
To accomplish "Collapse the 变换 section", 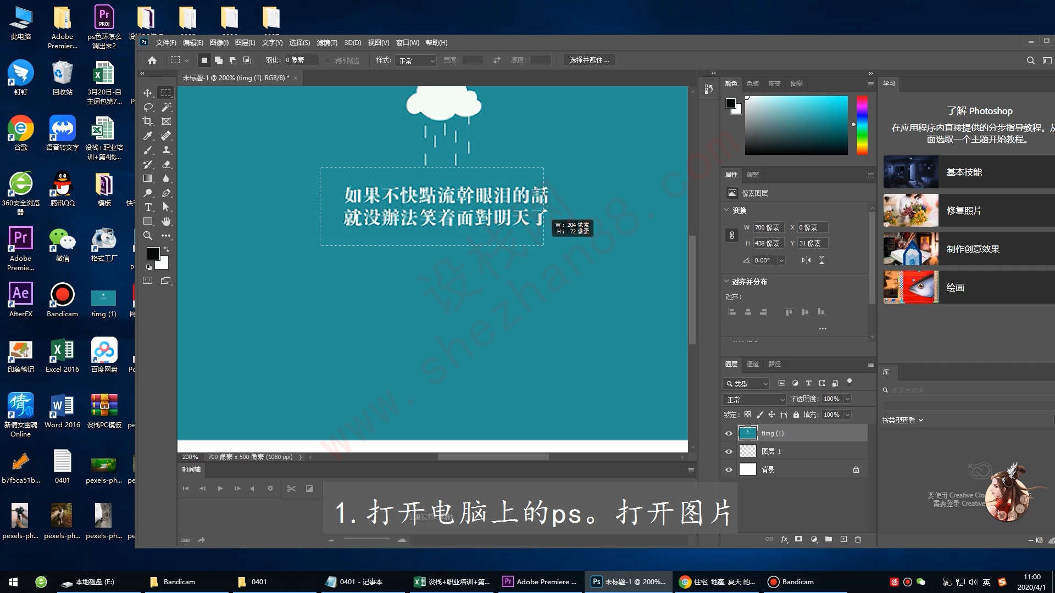I will 726,210.
